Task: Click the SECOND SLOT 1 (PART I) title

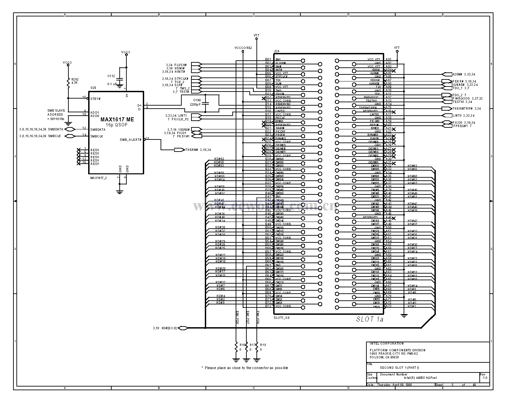Action: point(400,368)
